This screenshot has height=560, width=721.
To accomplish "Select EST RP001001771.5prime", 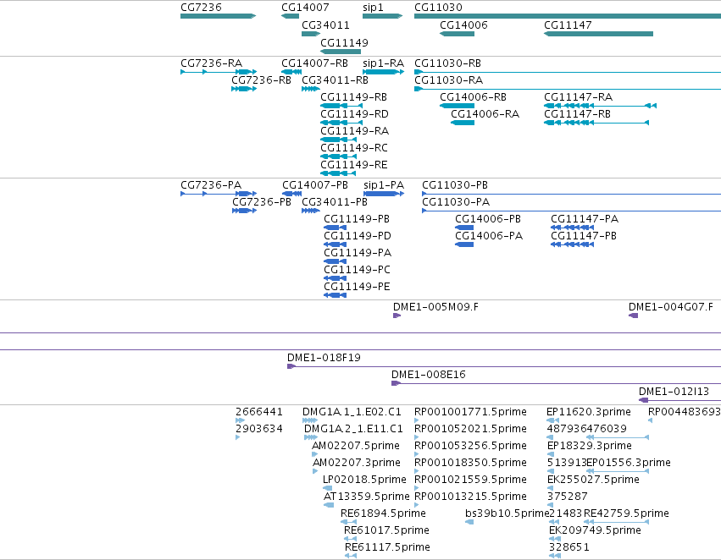I will pyautogui.click(x=417, y=420).
